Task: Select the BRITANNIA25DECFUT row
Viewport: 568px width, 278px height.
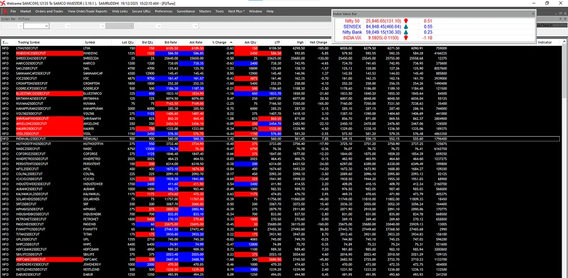Action: (281, 98)
